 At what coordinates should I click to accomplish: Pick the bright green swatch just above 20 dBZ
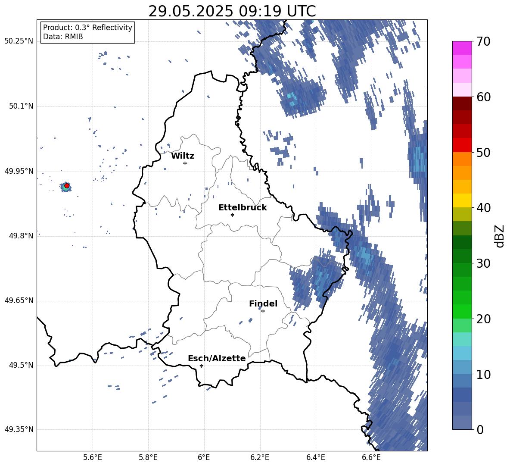(x=462, y=311)
